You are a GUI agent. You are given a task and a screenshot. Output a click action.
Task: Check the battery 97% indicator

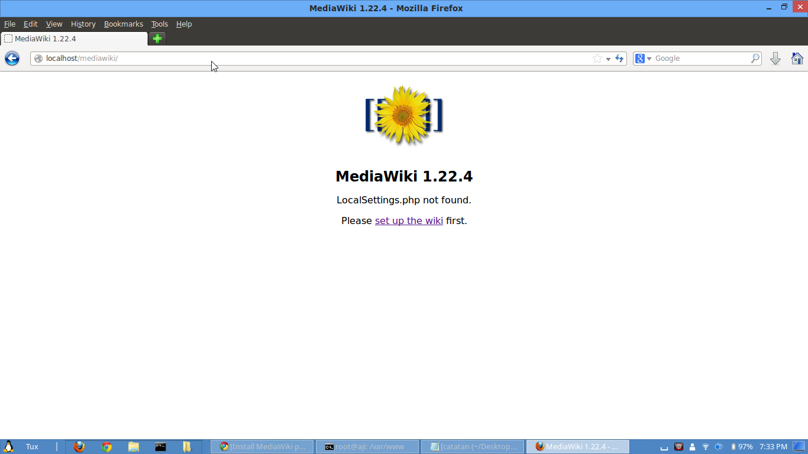coord(742,446)
